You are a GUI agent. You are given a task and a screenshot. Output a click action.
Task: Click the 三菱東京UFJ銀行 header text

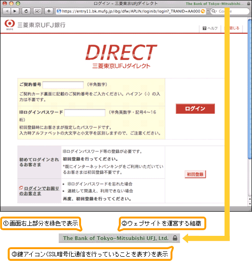point(42,25)
